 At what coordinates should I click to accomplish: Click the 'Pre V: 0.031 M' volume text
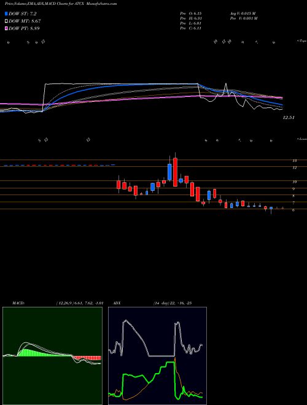coord(244,18)
